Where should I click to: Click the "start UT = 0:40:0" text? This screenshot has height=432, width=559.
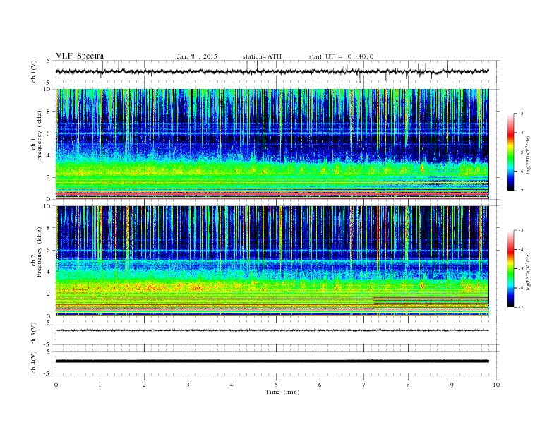[341, 56]
